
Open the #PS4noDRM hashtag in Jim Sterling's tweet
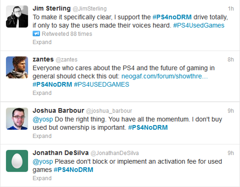click(173, 17)
